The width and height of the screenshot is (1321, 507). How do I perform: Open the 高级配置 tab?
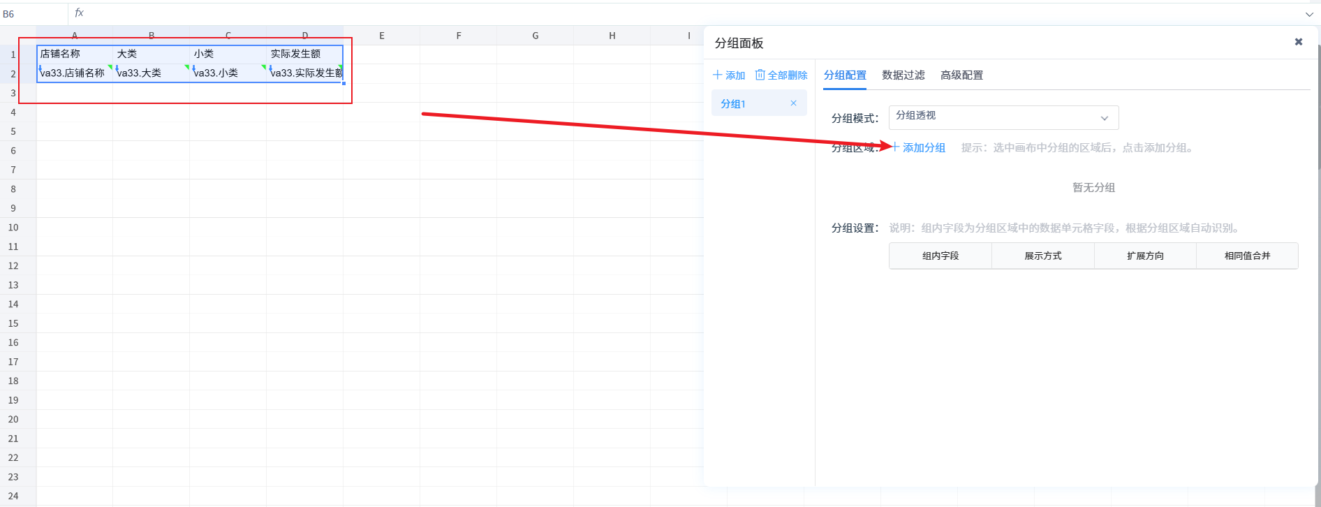(x=961, y=75)
